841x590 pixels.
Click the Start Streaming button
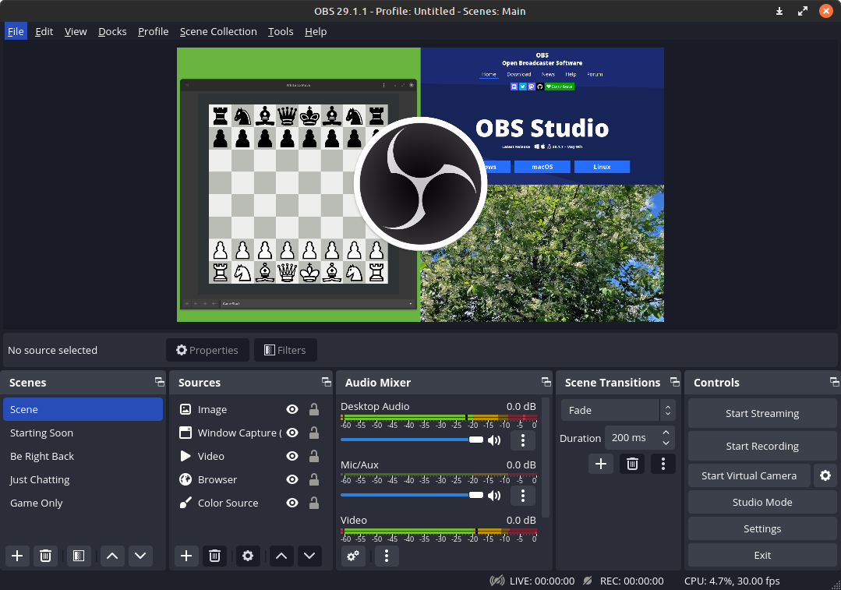pyautogui.click(x=761, y=413)
